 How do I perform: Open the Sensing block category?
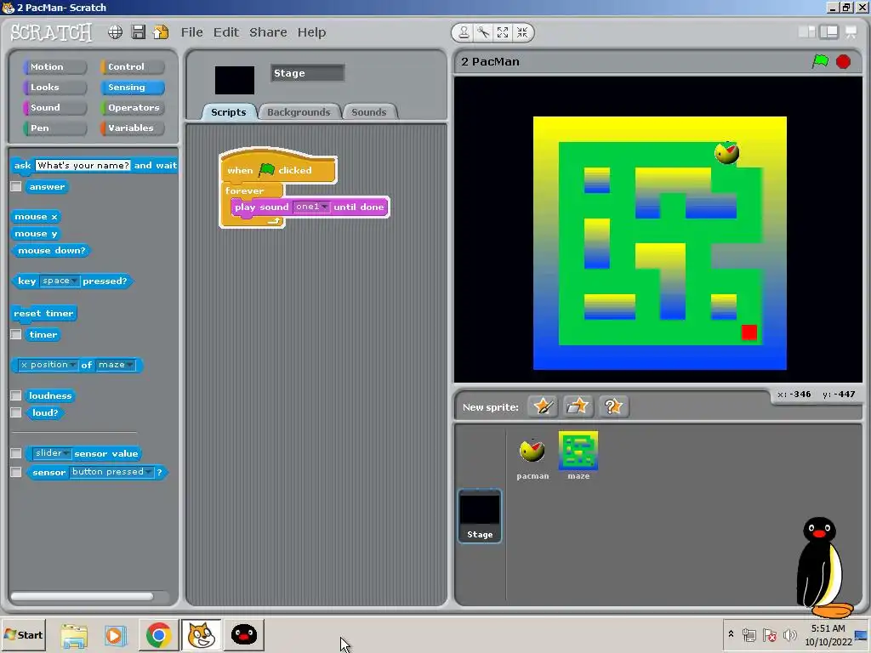(x=132, y=88)
